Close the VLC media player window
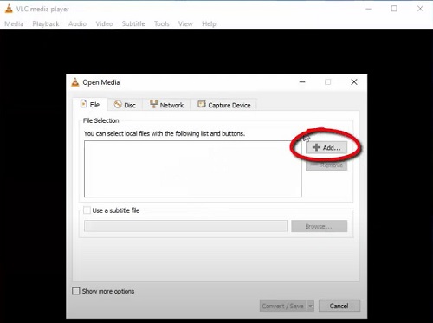Image resolution: width=433 pixels, height=323 pixels. [x=420, y=9]
